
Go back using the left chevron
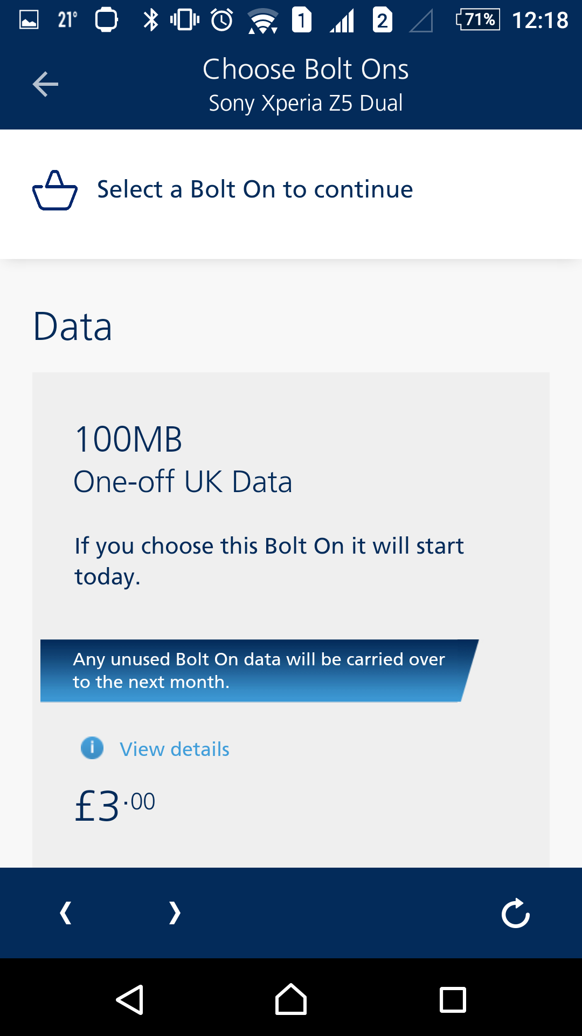pos(65,913)
